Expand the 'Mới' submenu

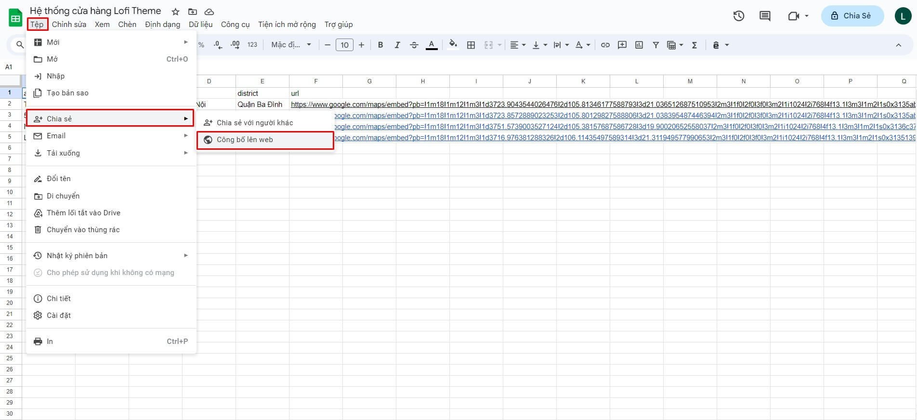[x=111, y=42]
